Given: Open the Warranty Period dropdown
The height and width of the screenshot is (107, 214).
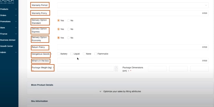Looking at the screenshot, I should point(133,5).
